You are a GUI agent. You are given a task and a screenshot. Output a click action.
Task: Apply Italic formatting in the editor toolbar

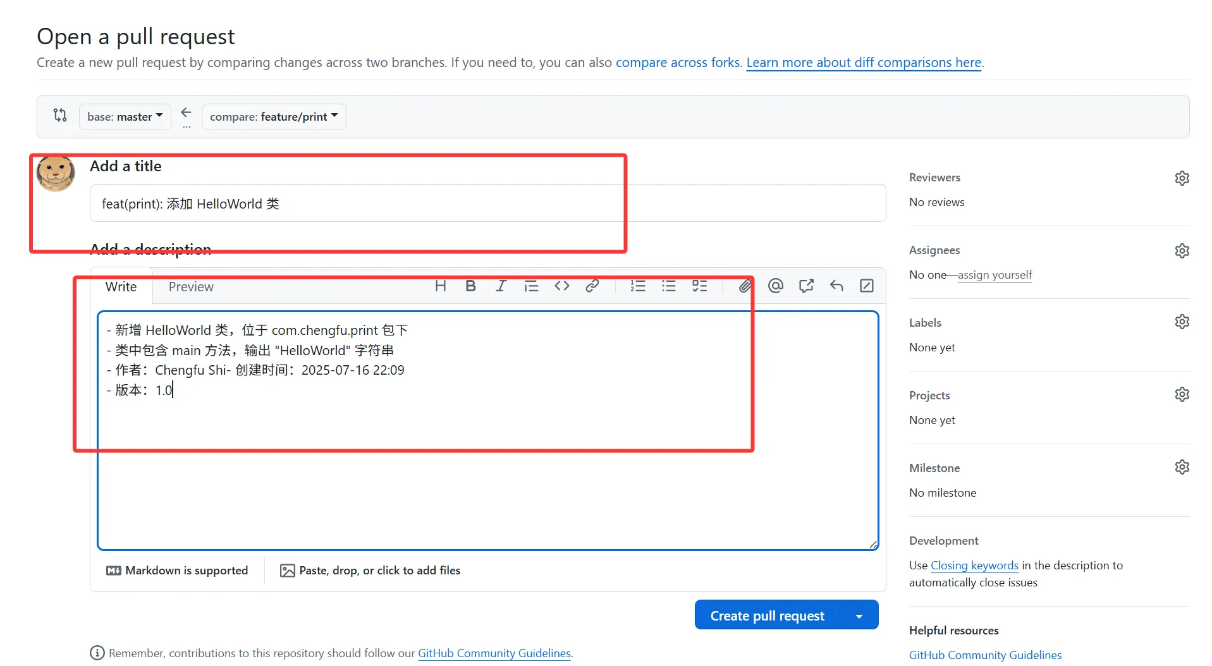501,286
